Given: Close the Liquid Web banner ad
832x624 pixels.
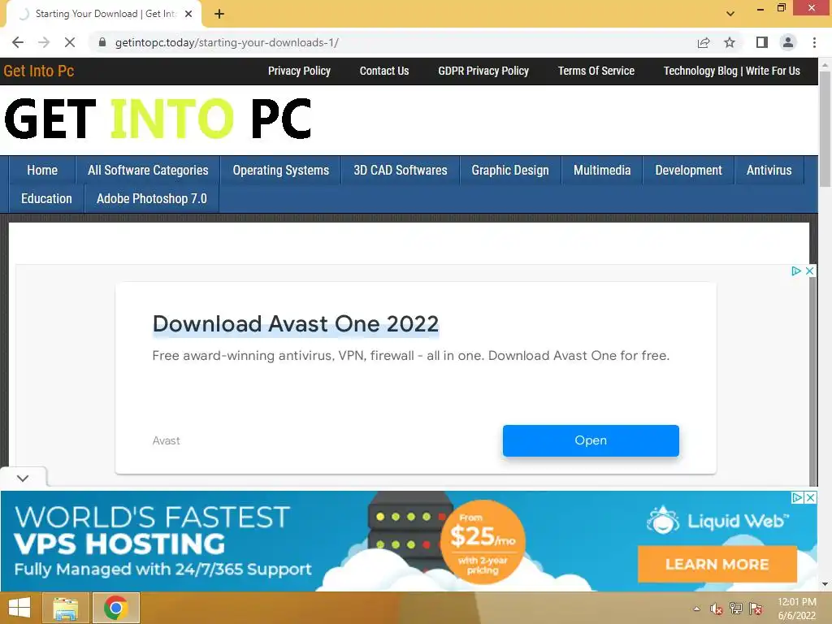Looking at the screenshot, I should 810,498.
